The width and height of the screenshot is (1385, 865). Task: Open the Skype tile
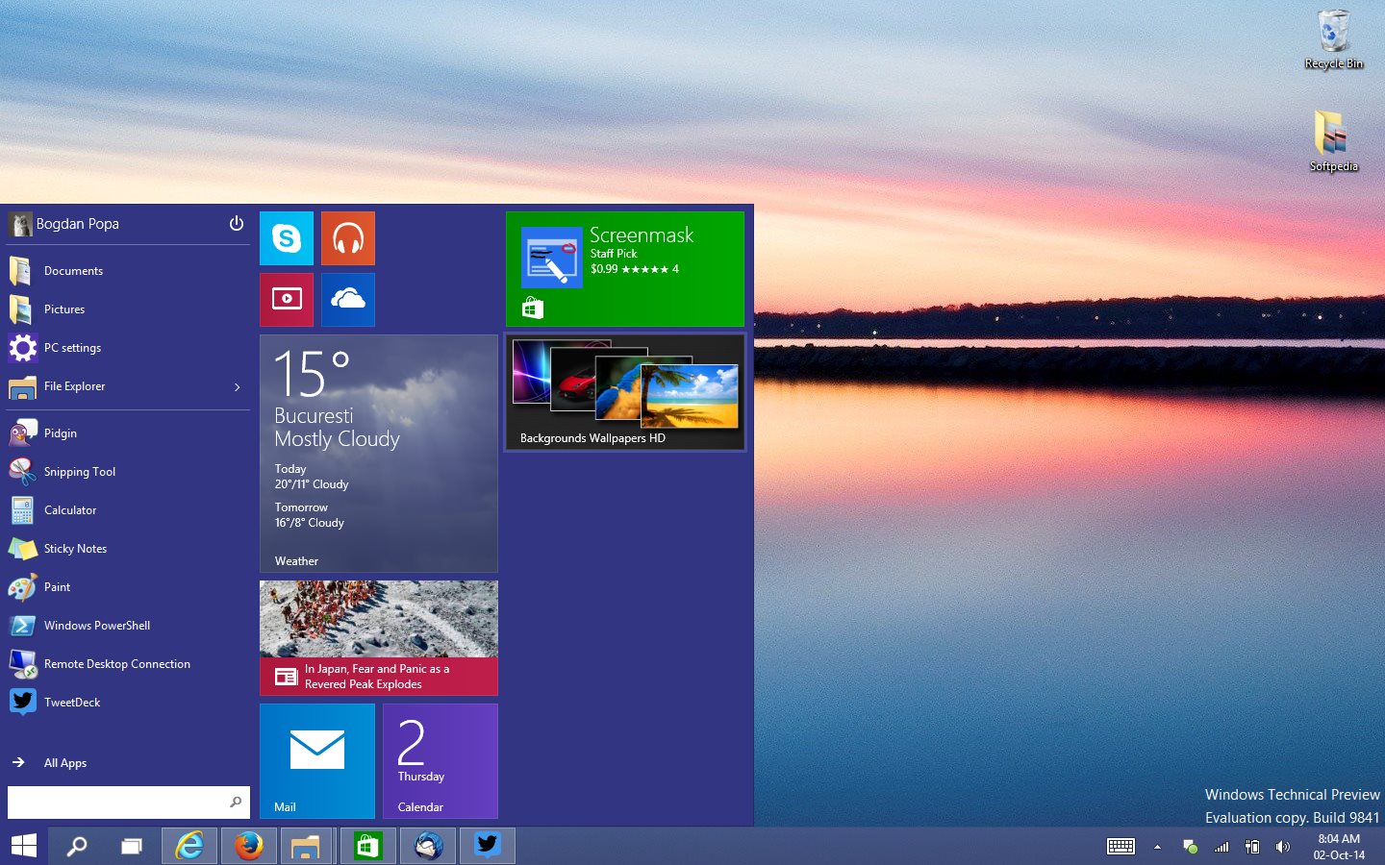pyautogui.click(x=287, y=238)
